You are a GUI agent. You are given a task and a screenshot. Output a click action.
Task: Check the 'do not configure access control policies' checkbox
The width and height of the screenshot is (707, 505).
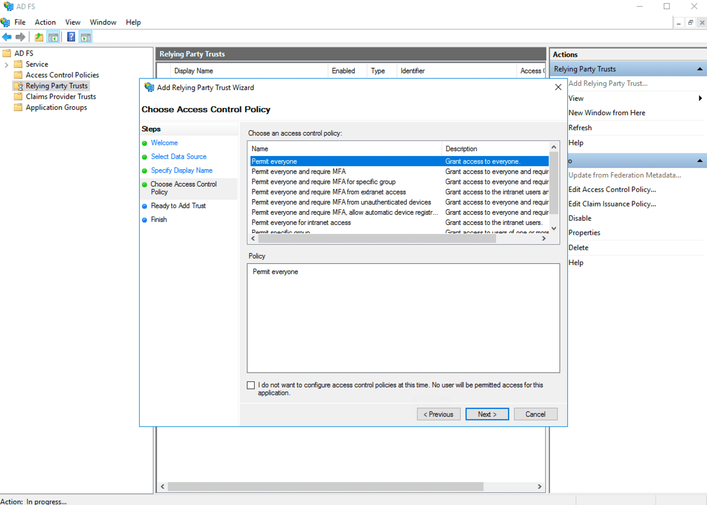point(251,384)
